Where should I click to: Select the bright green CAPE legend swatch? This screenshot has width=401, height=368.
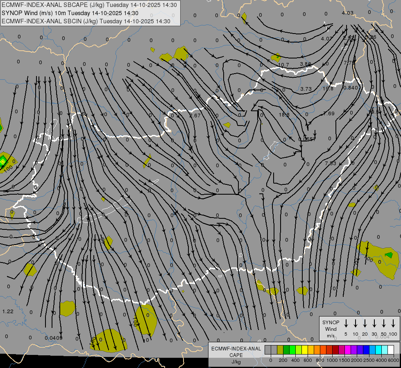[x=292, y=350]
